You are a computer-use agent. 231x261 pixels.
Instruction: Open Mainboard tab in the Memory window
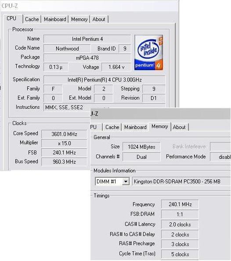click(x=135, y=127)
